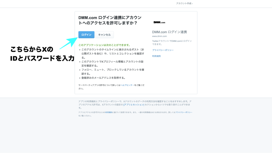Screen dimensions: 272x153
Task: Open 利用規約 link in the right sidebar
Action: tap(156, 56)
